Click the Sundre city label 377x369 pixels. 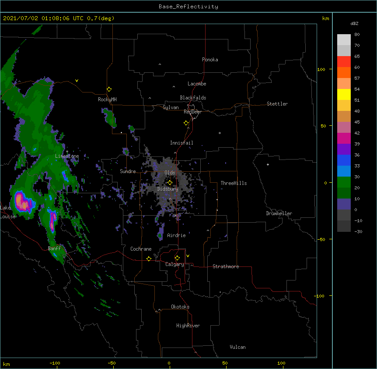(x=128, y=171)
